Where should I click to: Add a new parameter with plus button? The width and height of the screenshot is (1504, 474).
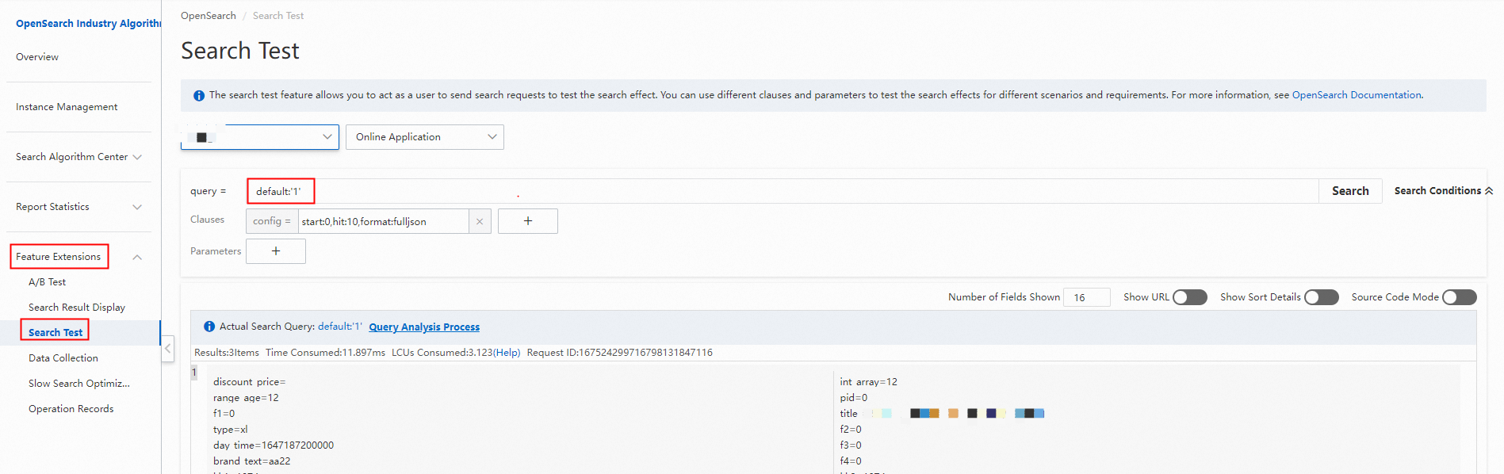coord(276,251)
